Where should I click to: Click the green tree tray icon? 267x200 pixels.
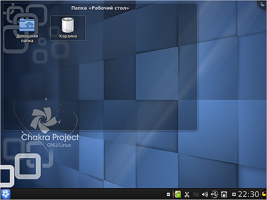[x=178, y=194]
